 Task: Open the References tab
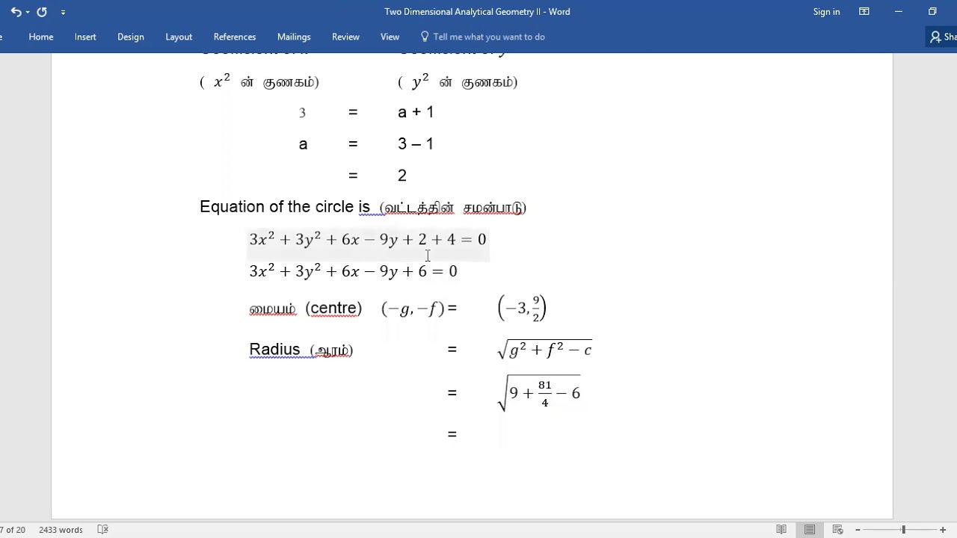pyautogui.click(x=235, y=37)
